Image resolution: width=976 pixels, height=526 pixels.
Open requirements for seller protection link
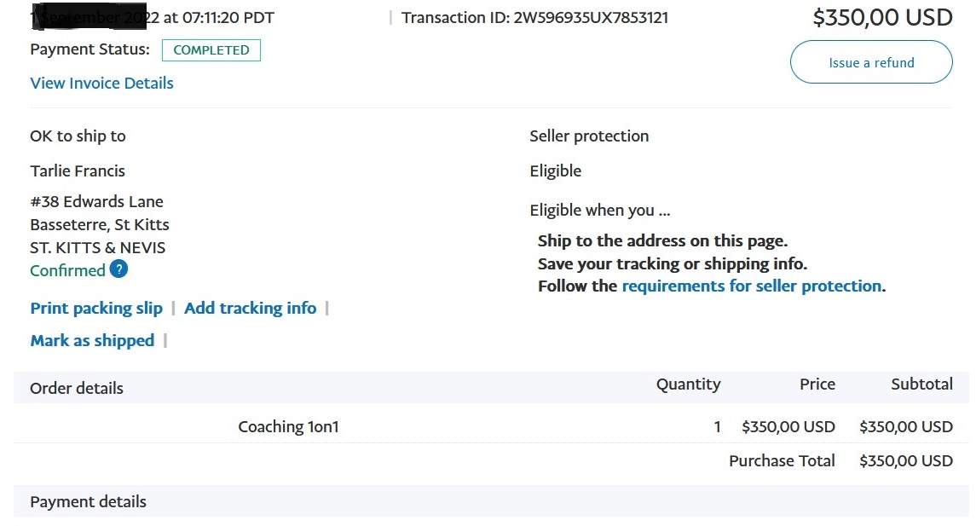click(x=752, y=286)
